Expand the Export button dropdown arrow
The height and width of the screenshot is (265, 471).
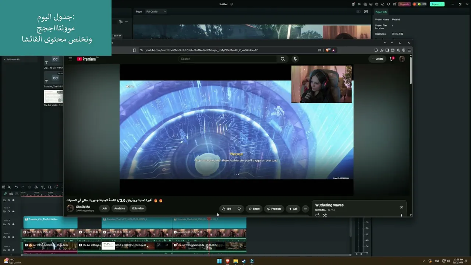click(x=442, y=4)
